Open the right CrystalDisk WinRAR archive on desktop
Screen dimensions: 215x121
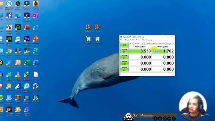(97, 28)
